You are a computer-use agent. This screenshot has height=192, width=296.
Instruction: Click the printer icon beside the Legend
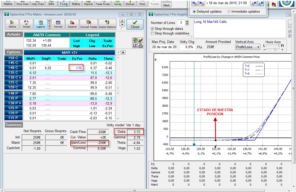coord(140,45)
